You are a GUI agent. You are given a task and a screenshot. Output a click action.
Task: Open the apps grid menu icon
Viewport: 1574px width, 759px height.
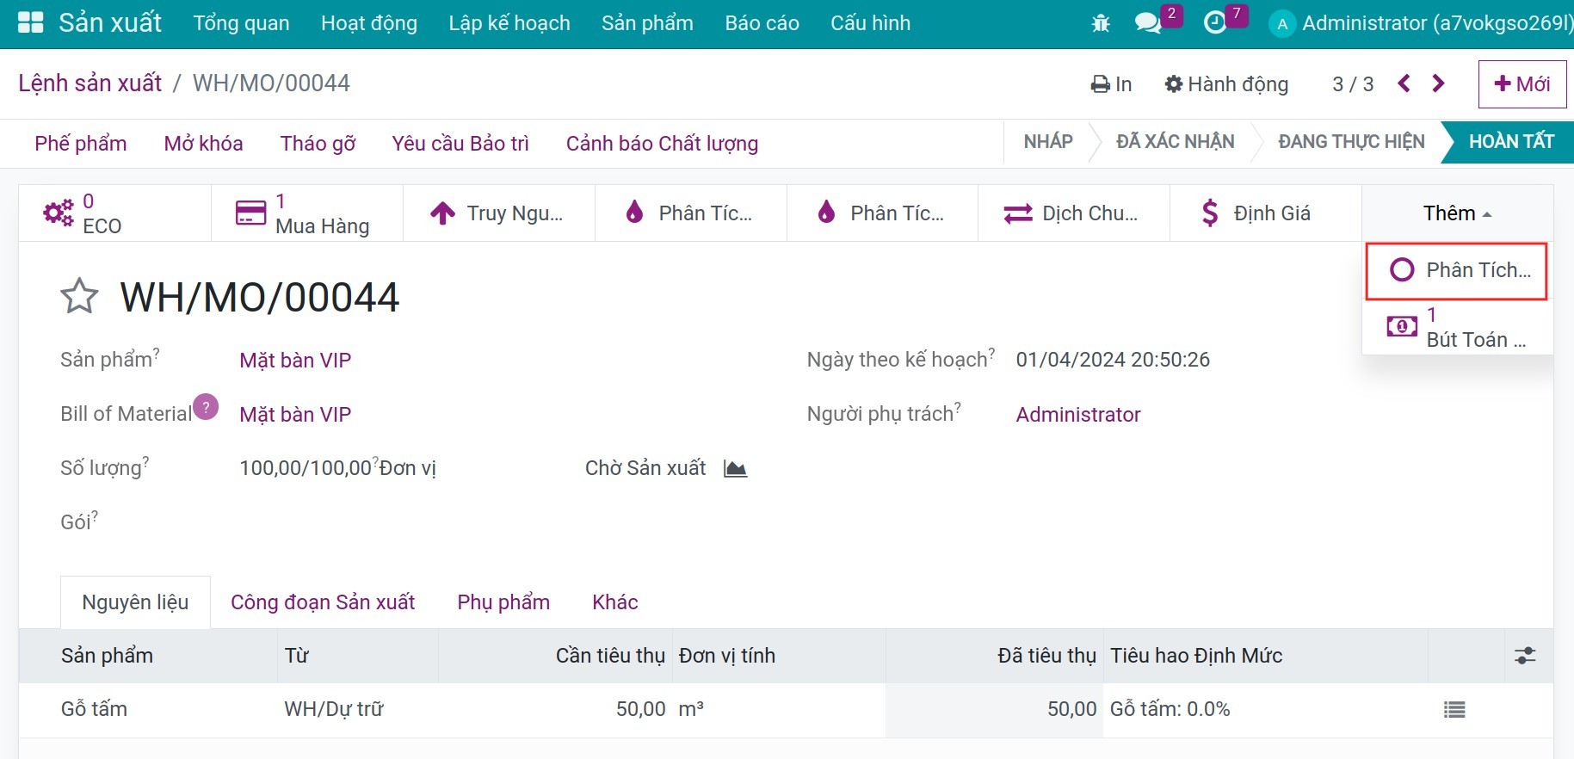point(31,23)
